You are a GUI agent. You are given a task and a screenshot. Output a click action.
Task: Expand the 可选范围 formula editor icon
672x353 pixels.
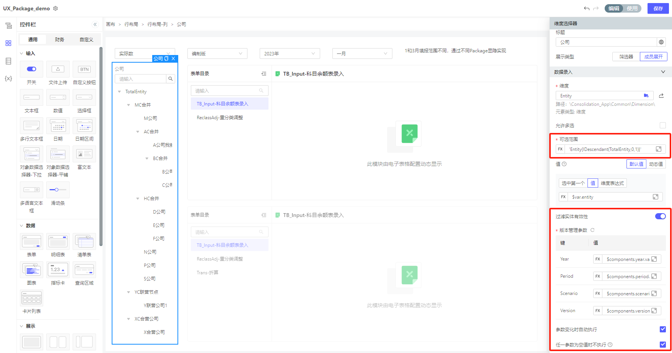659,149
